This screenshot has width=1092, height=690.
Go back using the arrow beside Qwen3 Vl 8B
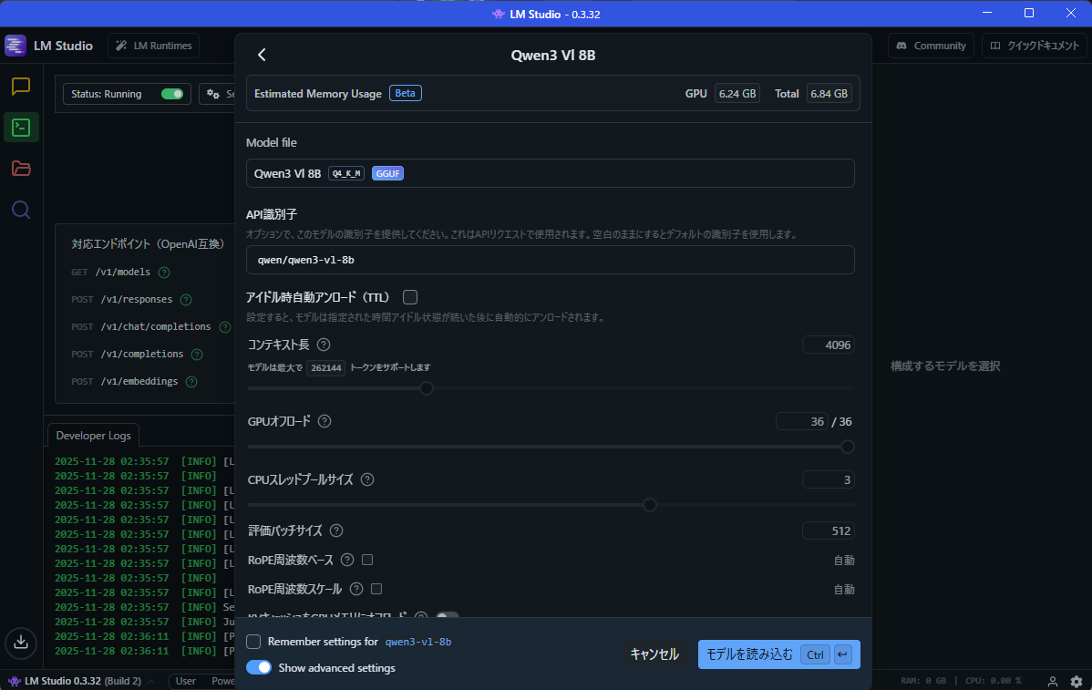click(262, 55)
